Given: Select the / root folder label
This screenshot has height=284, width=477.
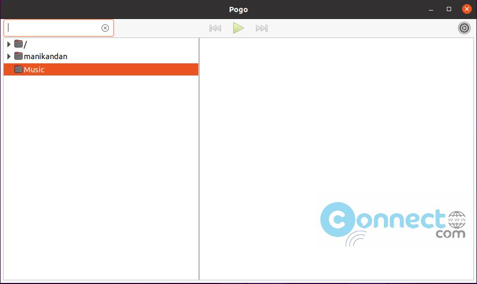Looking at the screenshot, I should pyautogui.click(x=25, y=45).
